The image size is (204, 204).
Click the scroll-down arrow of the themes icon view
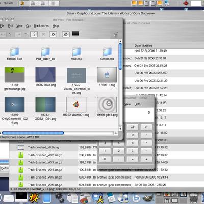[120, 129]
